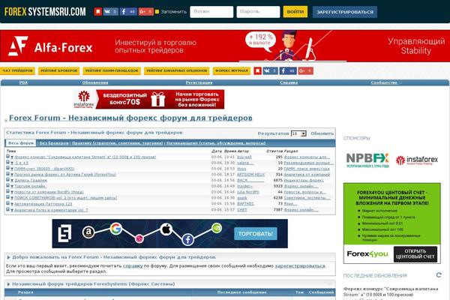Image resolution: width=450 pixels, height=300 pixels.
Task: Click the Обновить link in statistics
Action: [x=322, y=133]
